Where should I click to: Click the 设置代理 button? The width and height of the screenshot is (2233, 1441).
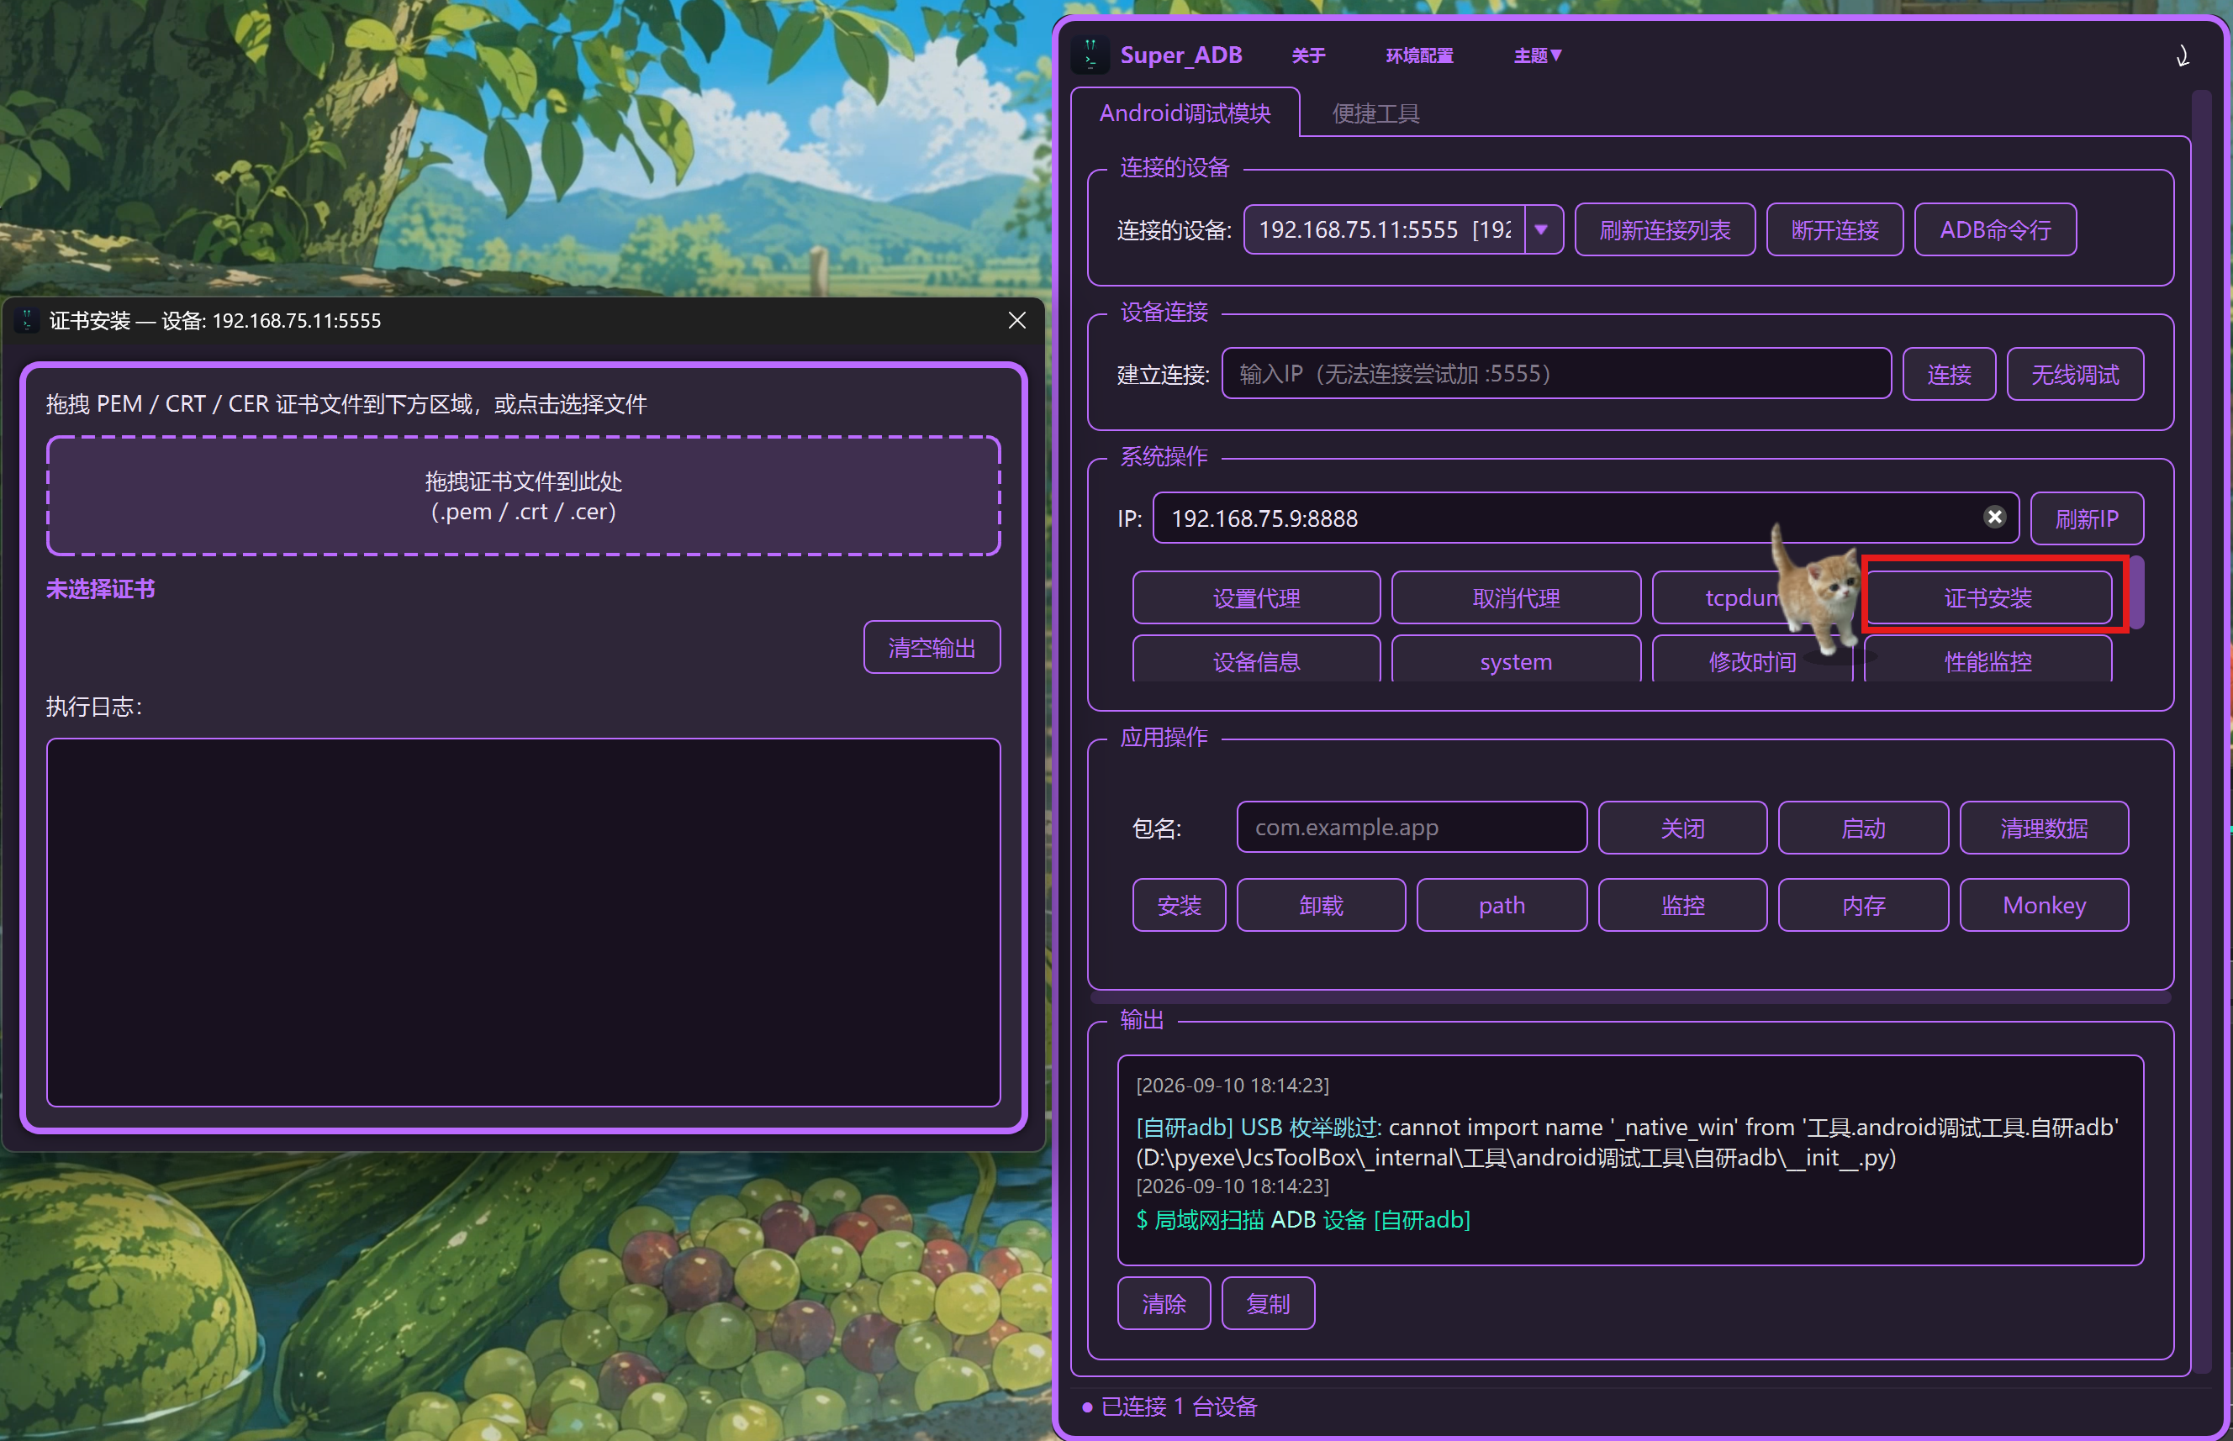[x=1256, y=598]
